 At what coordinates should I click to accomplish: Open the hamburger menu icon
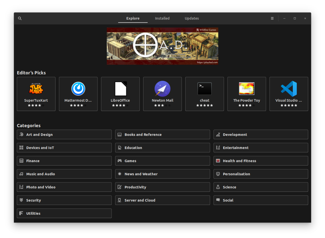tap(272, 18)
